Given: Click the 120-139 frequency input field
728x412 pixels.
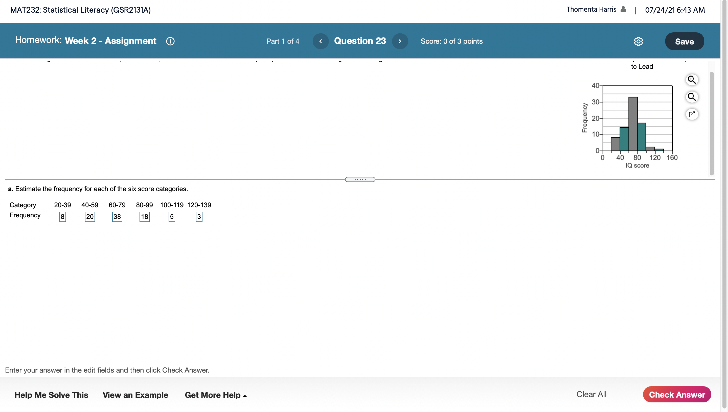Looking at the screenshot, I should tap(199, 217).
